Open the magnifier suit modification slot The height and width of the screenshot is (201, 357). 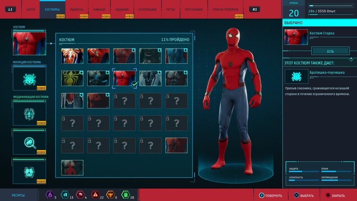point(29,143)
